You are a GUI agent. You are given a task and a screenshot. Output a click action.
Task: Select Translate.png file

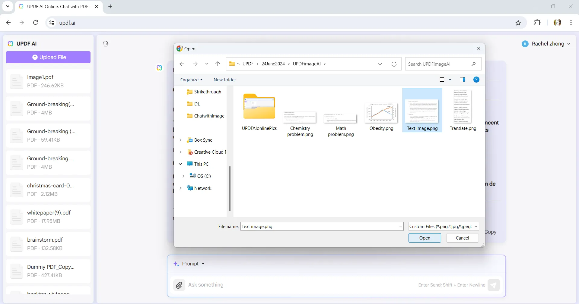click(463, 110)
